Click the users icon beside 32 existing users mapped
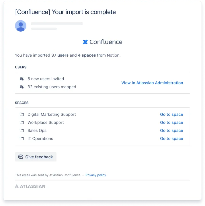 point(22,87)
